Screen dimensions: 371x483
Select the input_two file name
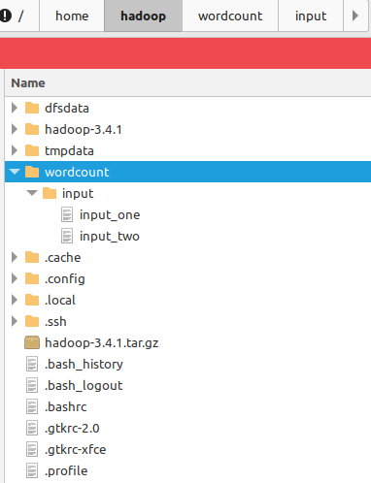pyautogui.click(x=110, y=237)
